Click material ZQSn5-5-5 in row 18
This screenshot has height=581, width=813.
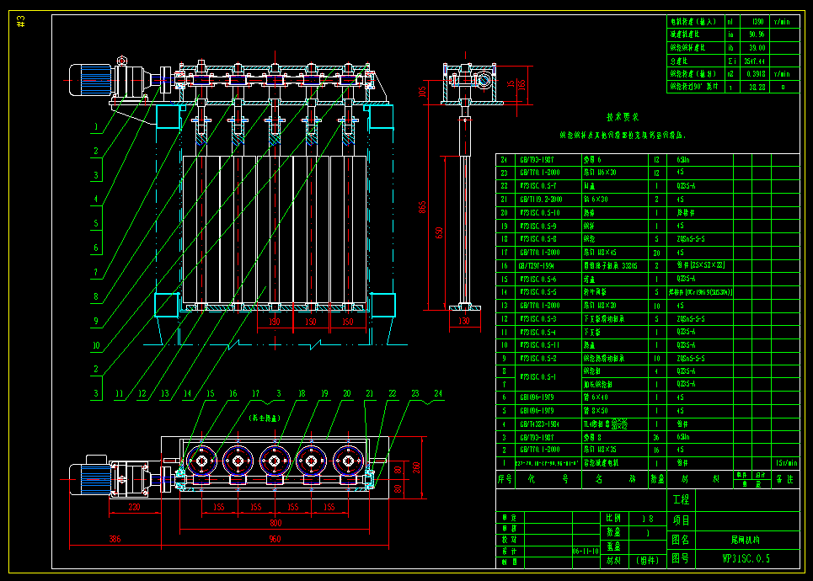[691, 239]
